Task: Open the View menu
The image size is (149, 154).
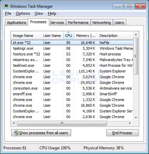Action: [39, 13]
